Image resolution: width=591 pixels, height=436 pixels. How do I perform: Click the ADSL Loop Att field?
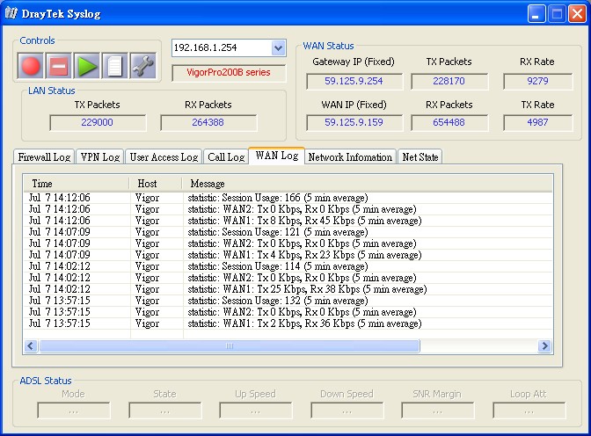tap(529, 411)
